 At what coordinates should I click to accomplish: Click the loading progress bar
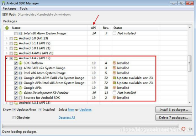pyautogui.click(x=90, y=126)
